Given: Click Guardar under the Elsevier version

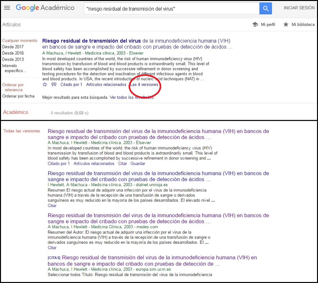Looking at the screenshot, I should [138, 164].
